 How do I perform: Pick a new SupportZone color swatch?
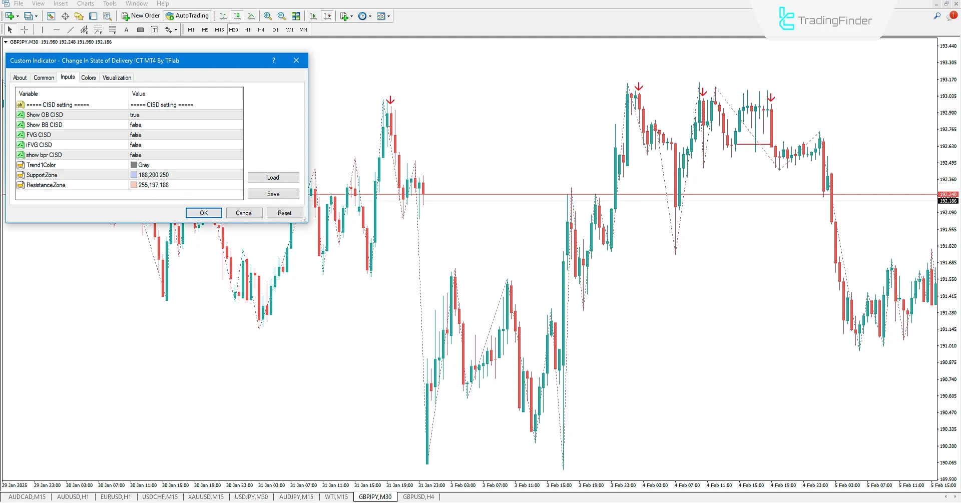coord(133,175)
